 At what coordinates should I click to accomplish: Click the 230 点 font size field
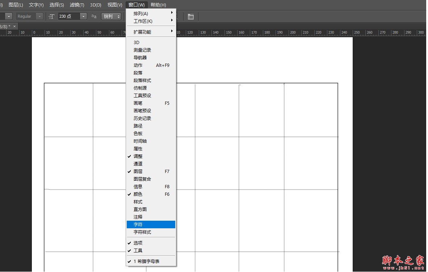tap(69, 17)
